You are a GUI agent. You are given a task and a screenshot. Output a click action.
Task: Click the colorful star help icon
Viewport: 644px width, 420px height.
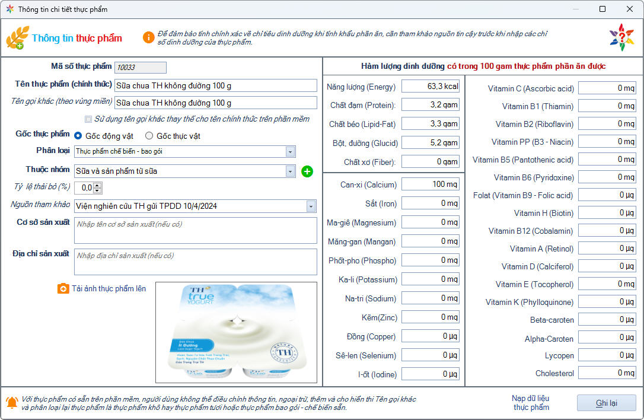(x=621, y=37)
